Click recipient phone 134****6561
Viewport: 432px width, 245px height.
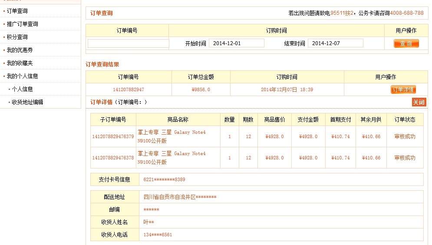(158, 235)
